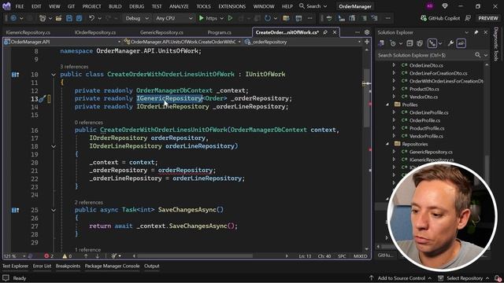Open the GIT menu
The height and width of the screenshot is (283, 504).
(x=72, y=6)
